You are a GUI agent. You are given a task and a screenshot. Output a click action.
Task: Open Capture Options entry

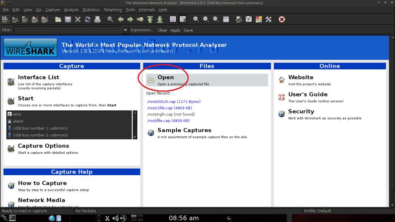[x=43, y=146]
